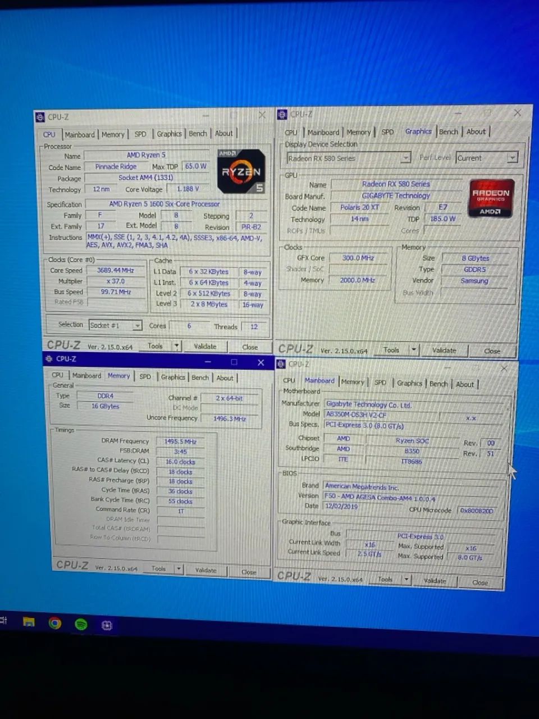The height and width of the screenshot is (719, 539).
Task: Click the Model AB350M-DS3H V2-CF field
Action: pyautogui.click(x=382, y=415)
